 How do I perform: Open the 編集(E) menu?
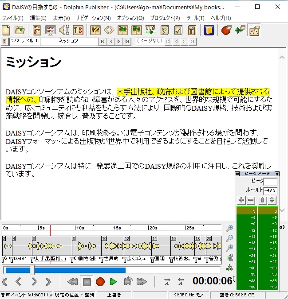38,18
